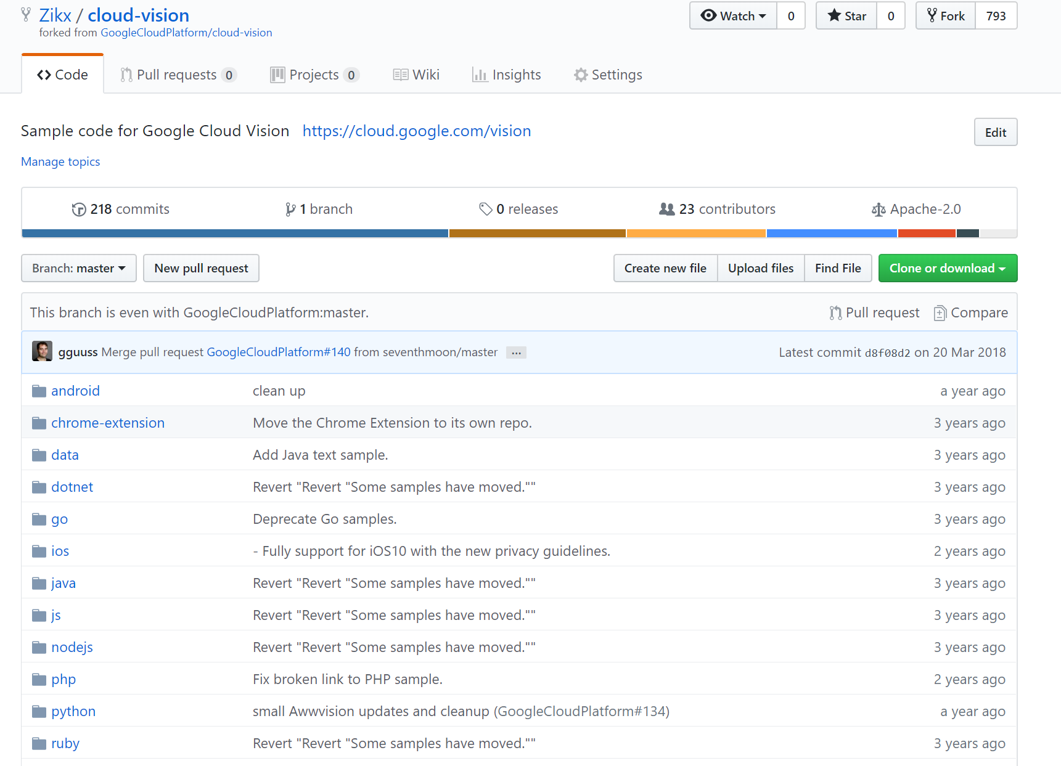
Task: Open the cloud.google.com/vision link
Action: point(417,131)
